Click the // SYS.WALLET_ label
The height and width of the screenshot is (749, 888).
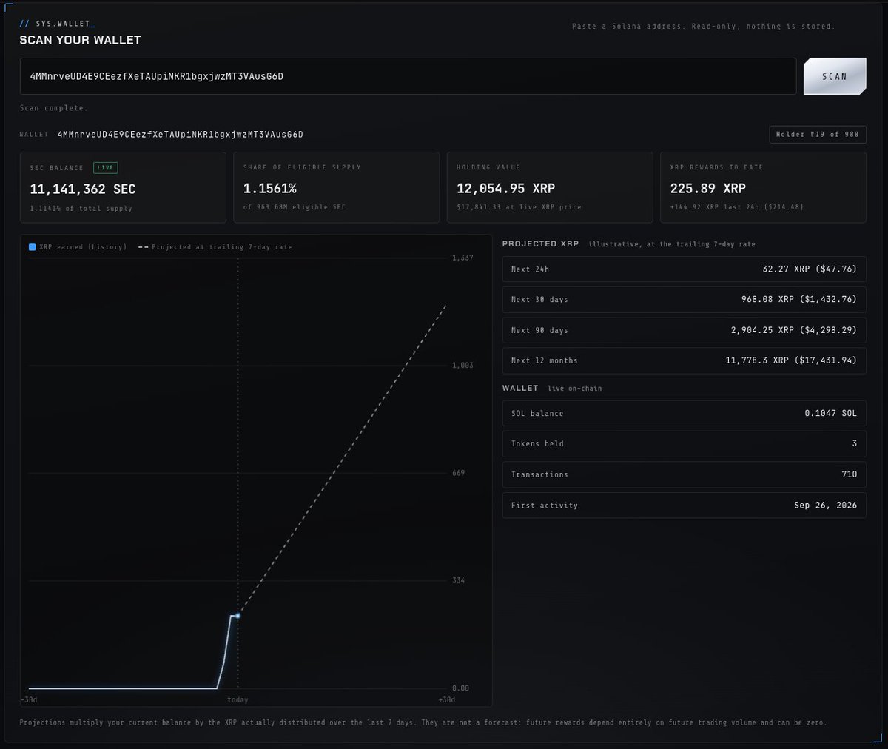(58, 24)
